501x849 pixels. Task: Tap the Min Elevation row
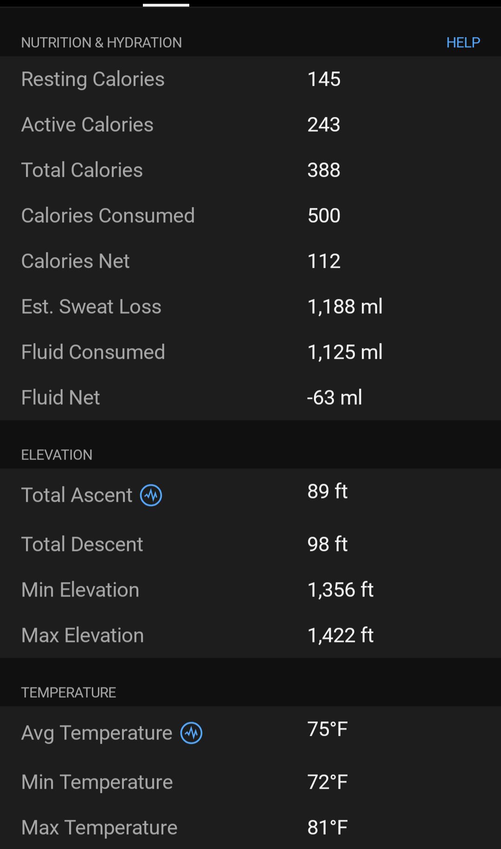pyautogui.click(x=250, y=590)
